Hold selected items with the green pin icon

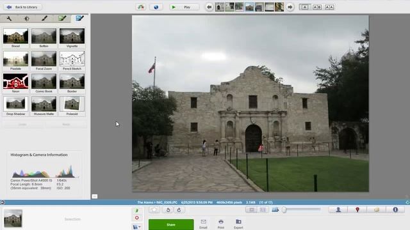(x=136, y=211)
